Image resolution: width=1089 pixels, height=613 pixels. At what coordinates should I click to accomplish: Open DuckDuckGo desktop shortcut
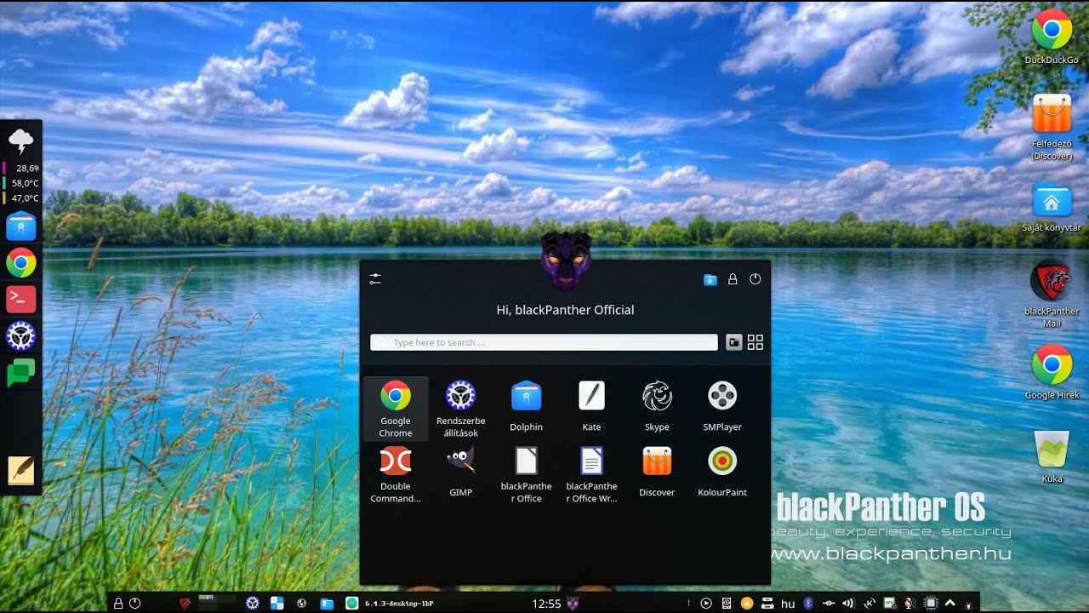[x=1052, y=37]
